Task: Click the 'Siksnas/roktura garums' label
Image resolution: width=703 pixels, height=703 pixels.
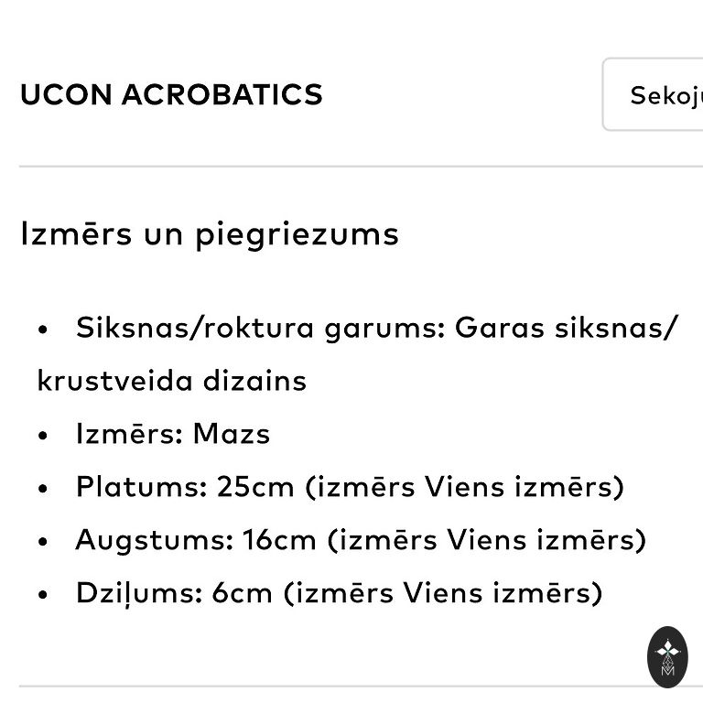Action: (x=260, y=328)
